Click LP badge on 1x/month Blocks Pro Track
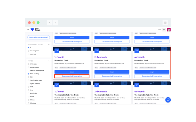The width and height of the screenshot is (196, 122). [57, 51]
